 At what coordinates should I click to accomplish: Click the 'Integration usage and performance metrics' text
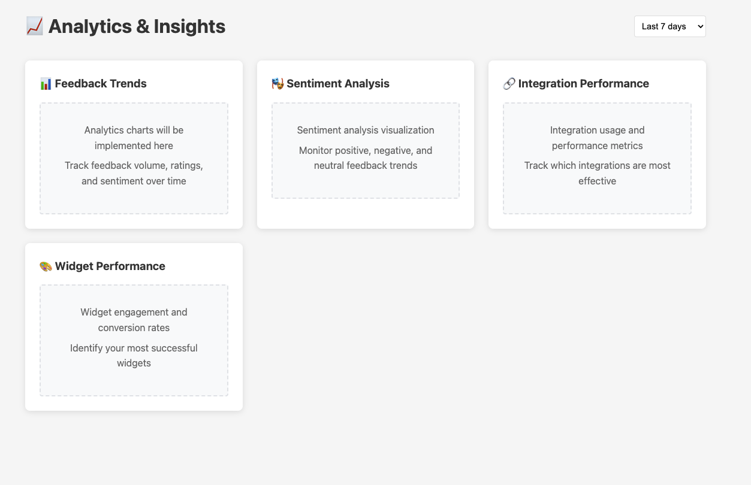pos(598,138)
